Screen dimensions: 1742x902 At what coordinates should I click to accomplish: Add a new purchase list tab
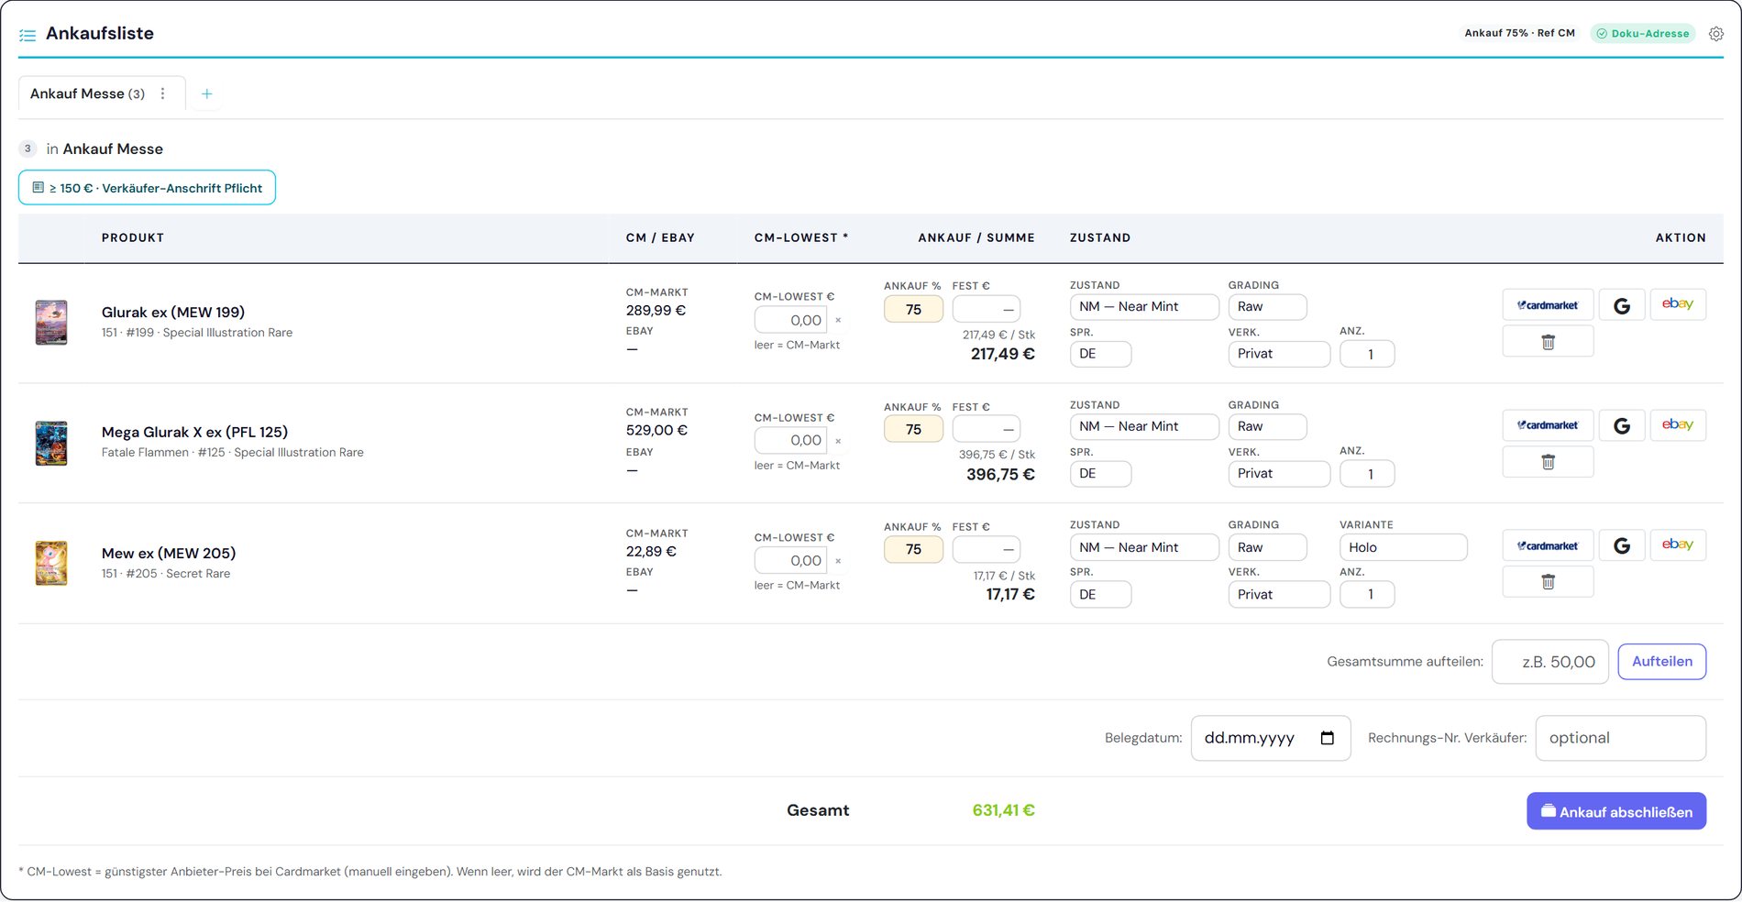pos(207,93)
